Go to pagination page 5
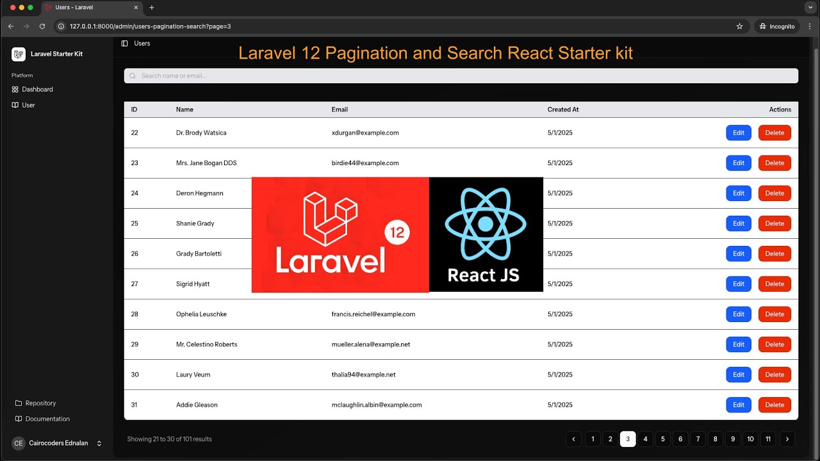 tap(663, 439)
